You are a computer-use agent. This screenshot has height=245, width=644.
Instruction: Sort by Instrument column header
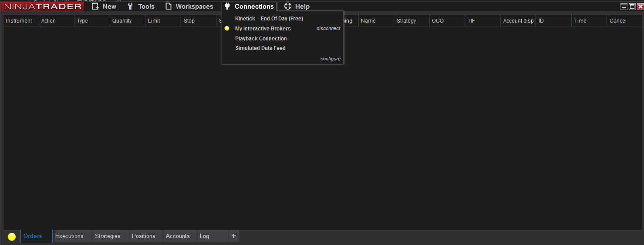click(21, 20)
